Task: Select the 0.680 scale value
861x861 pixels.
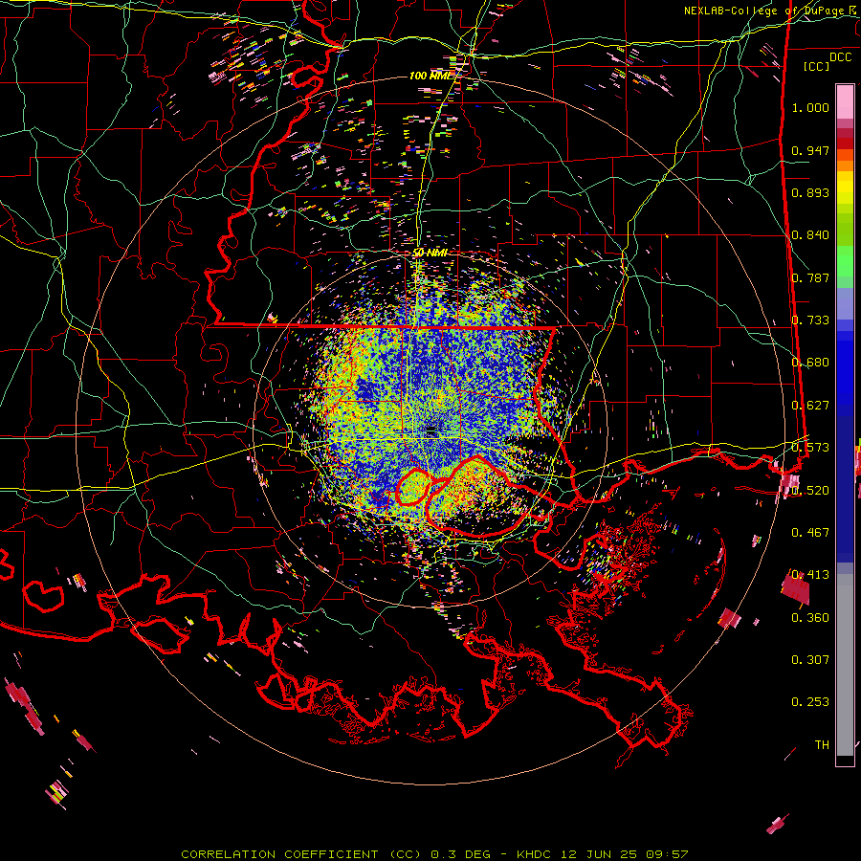Action: click(x=810, y=363)
